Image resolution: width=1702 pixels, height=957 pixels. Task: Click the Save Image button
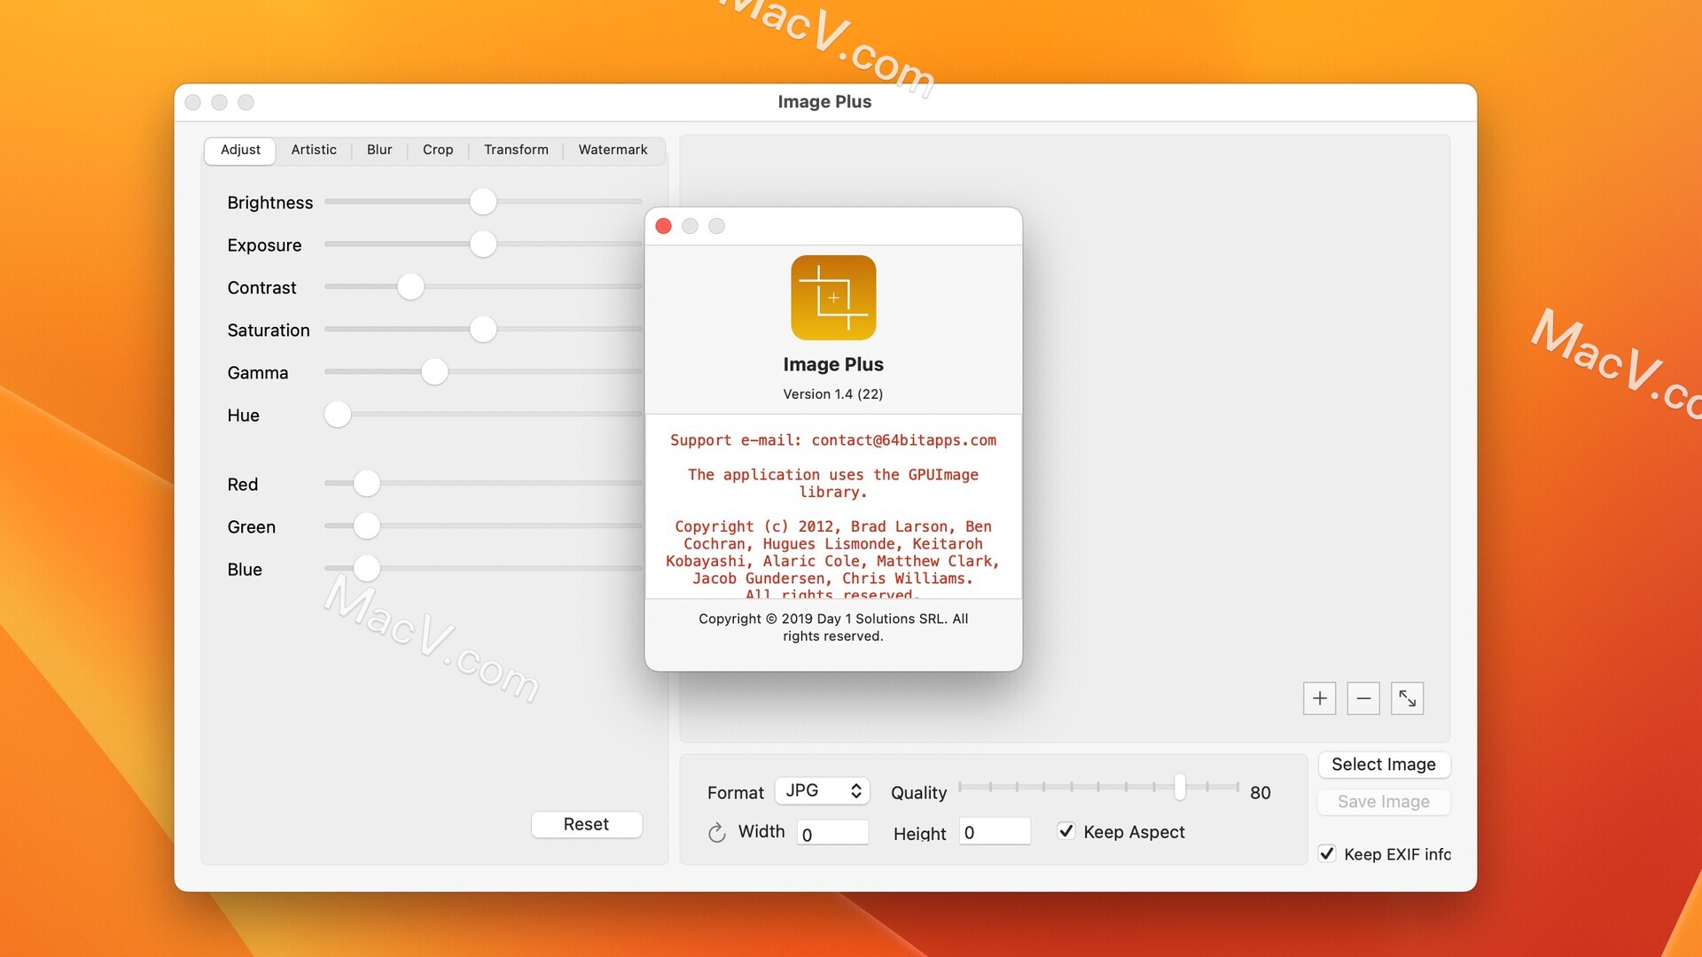tap(1384, 802)
